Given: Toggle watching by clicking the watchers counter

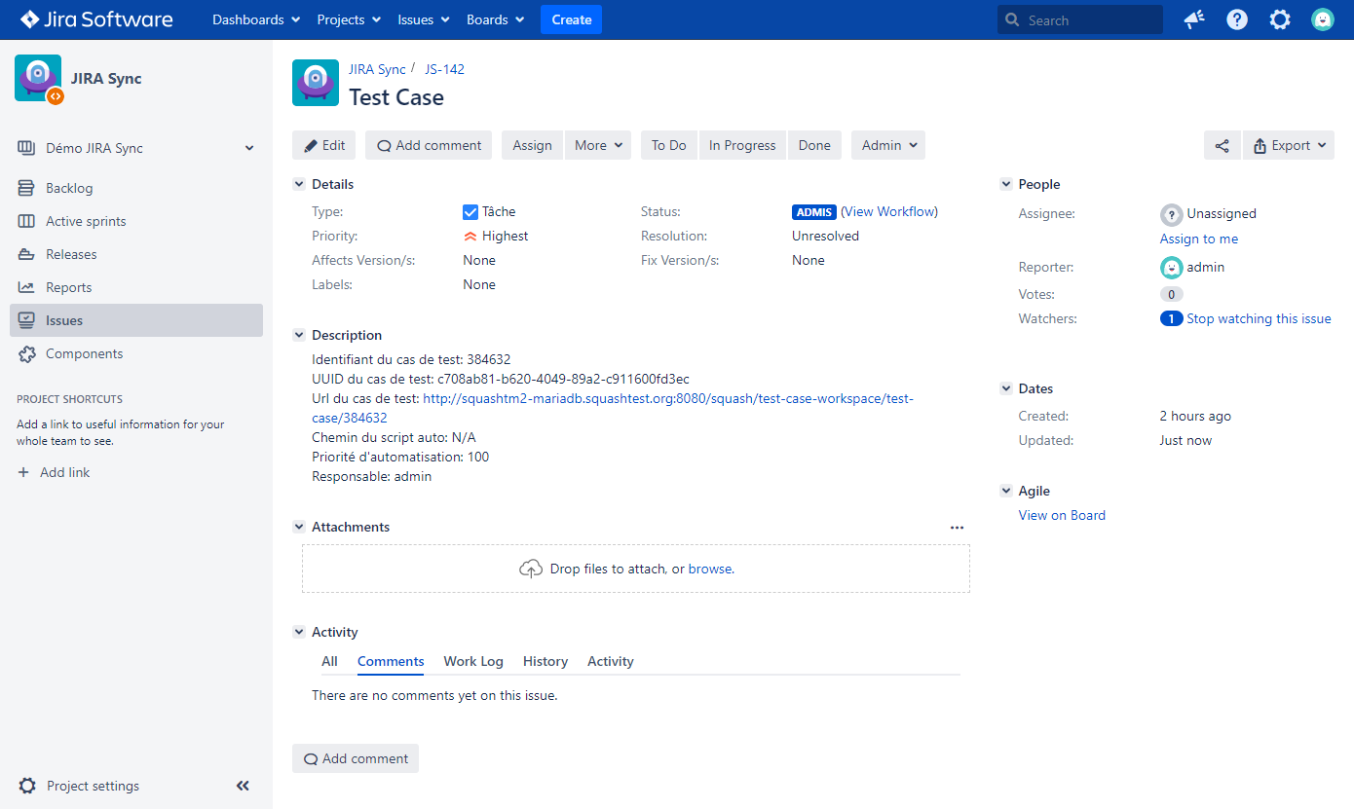Looking at the screenshot, I should pyautogui.click(x=1171, y=318).
